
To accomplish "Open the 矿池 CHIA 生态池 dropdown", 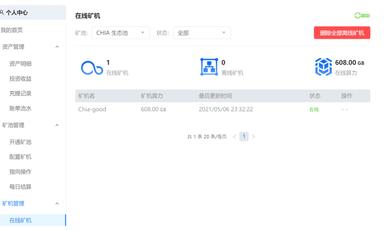I will tap(120, 33).
